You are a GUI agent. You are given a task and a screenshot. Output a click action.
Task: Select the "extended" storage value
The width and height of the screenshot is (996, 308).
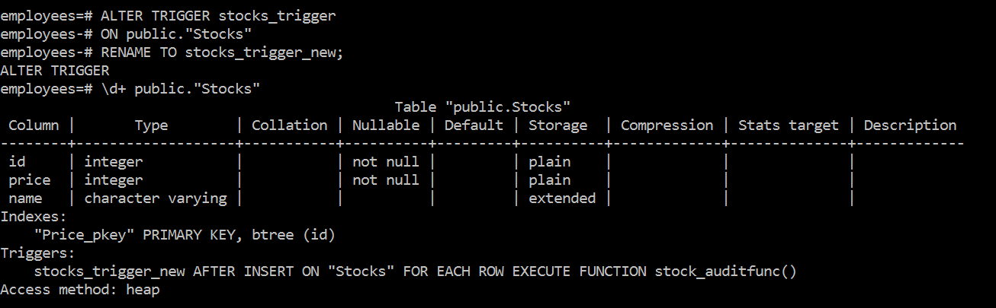pos(562,198)
